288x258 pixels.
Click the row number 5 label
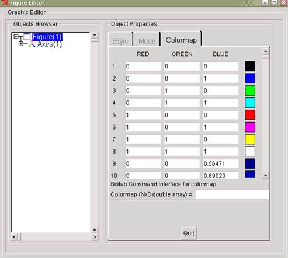[x=114, y=115]
